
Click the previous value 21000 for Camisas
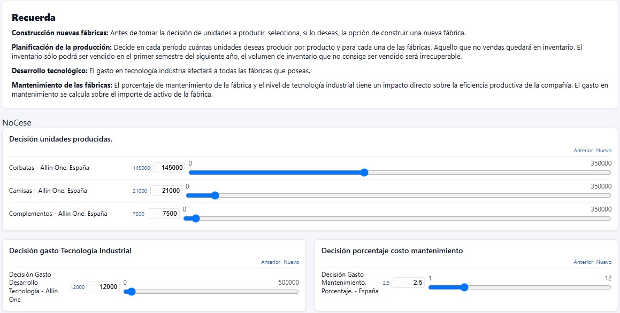pos(140,191)
